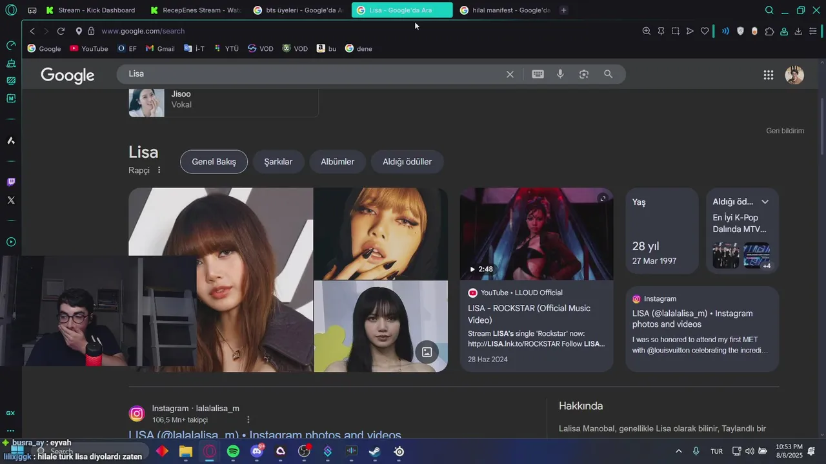Open X (Twitter) panel in sidebar

click(11, 200)
